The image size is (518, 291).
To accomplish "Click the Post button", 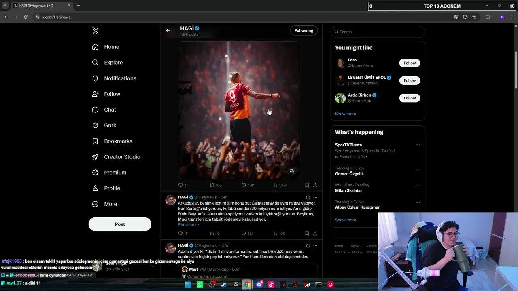I will pyautogui.click(x=120, y=224).
